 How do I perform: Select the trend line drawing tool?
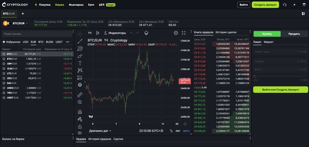click(x=80, y=41)
